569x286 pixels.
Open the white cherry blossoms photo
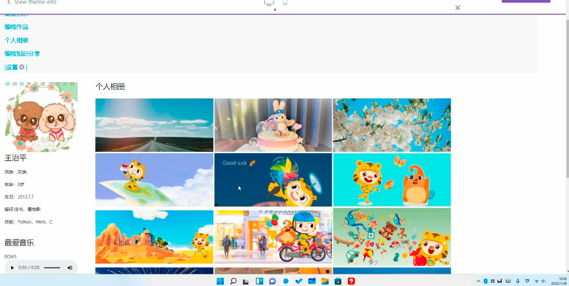tap(392, 125)
